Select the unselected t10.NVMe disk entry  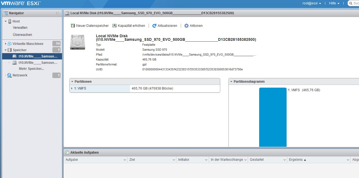coord(38,63)
